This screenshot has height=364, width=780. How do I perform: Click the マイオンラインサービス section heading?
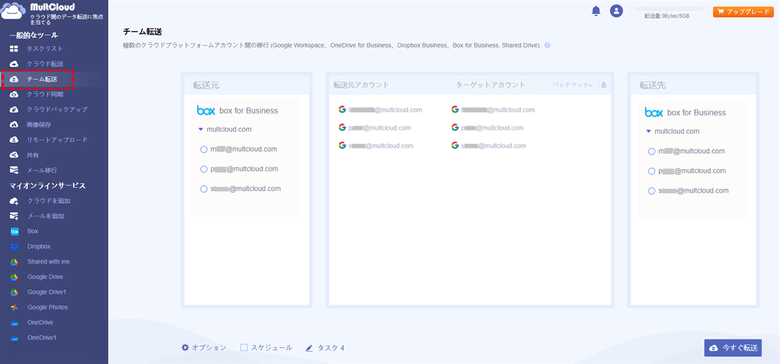47,186
